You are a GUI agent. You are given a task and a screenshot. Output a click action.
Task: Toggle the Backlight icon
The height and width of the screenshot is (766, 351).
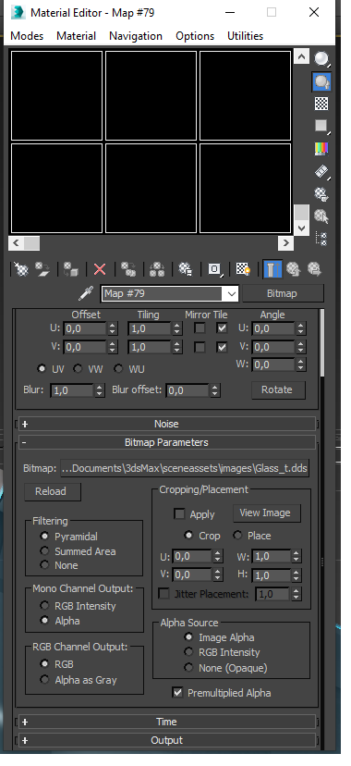coord(321,81)
